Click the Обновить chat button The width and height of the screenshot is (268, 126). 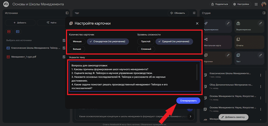point(178,13)
